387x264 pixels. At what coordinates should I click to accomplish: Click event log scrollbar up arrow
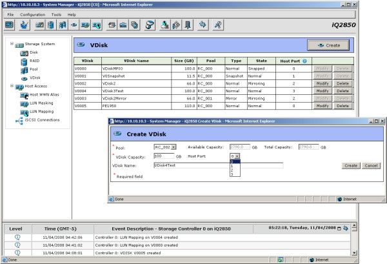354,226
